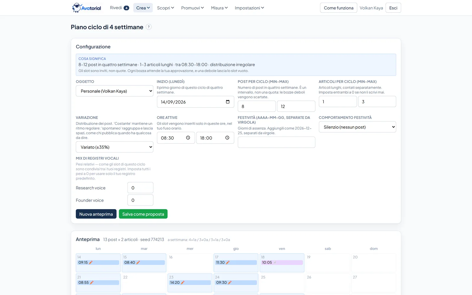The height and width of the screenshot is (295, 472).
Task: Click Salva come proposta button
Action: (x=143, y=214)
